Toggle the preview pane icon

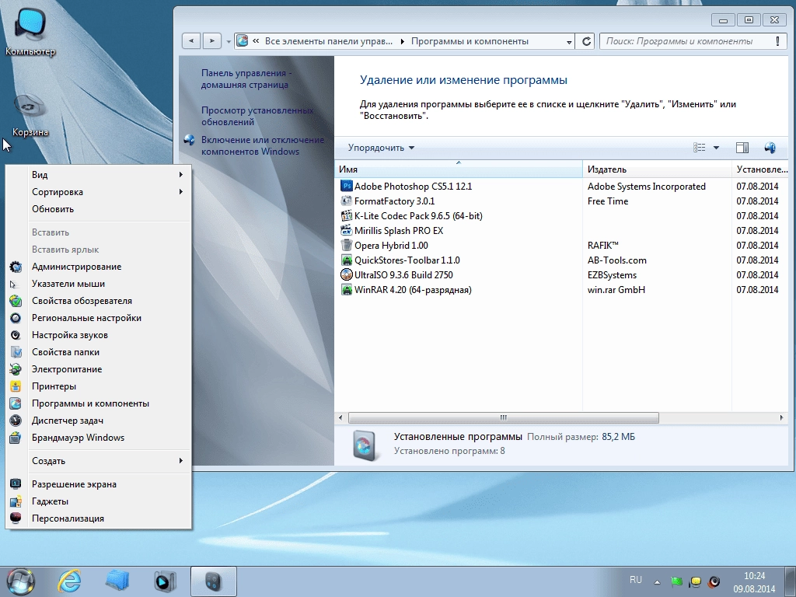(742, 148)
